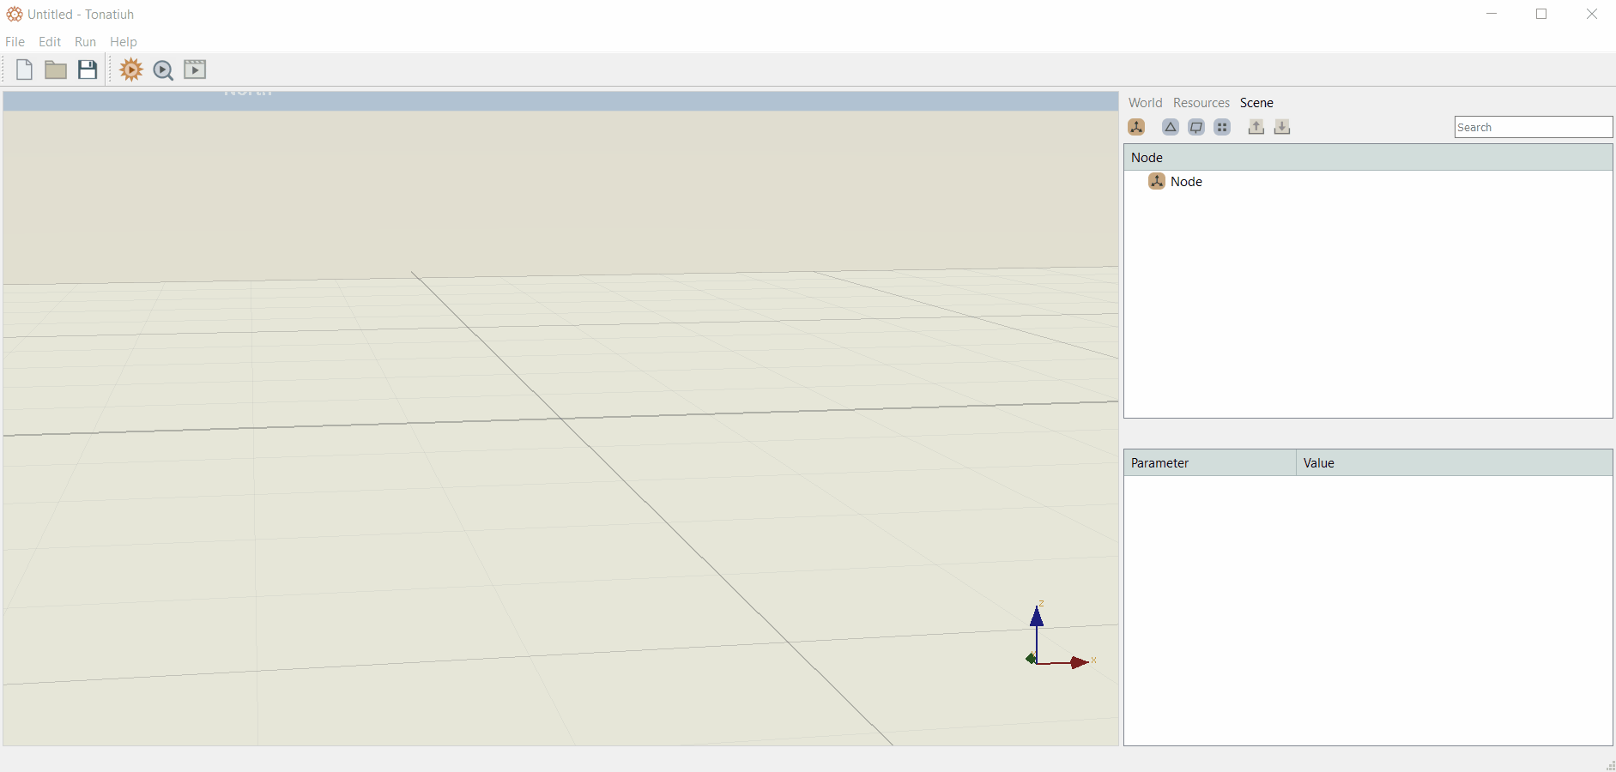Insert a node with the axes icon
Viewport: 1616px width, 772px height.
1136,127
